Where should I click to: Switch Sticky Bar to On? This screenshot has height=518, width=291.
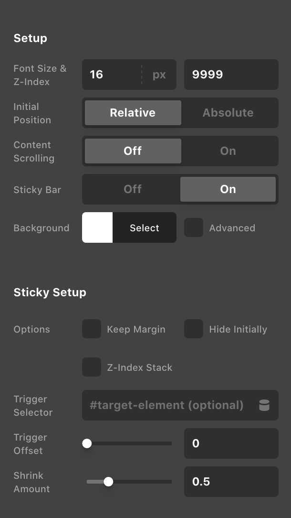[x=228, y=189]
